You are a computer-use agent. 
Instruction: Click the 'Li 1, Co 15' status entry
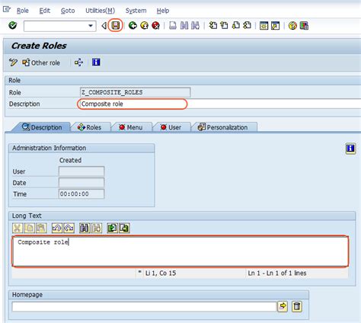coord(161,273)
